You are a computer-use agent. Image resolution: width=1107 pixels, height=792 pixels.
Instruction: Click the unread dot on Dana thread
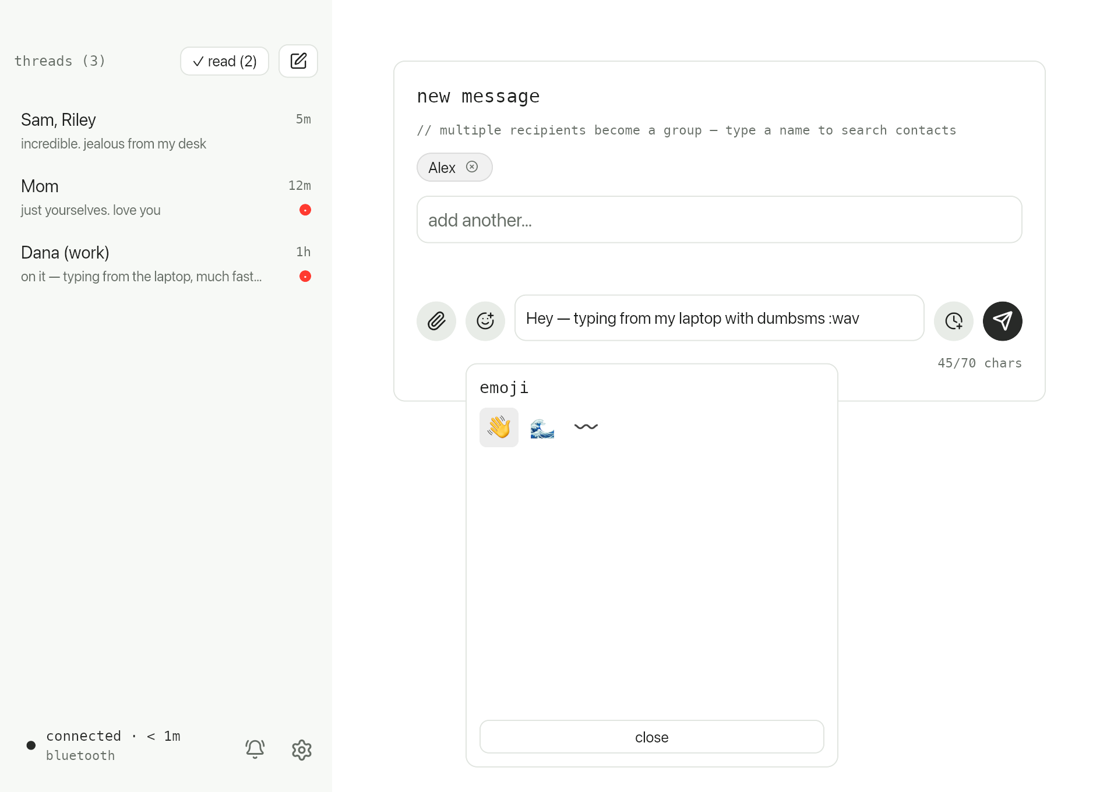point(305,276)
